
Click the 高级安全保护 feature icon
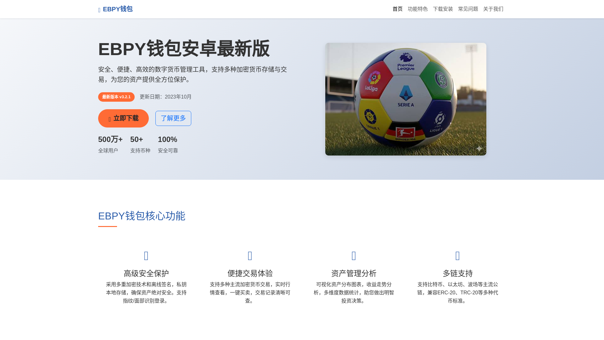(146, 256)
